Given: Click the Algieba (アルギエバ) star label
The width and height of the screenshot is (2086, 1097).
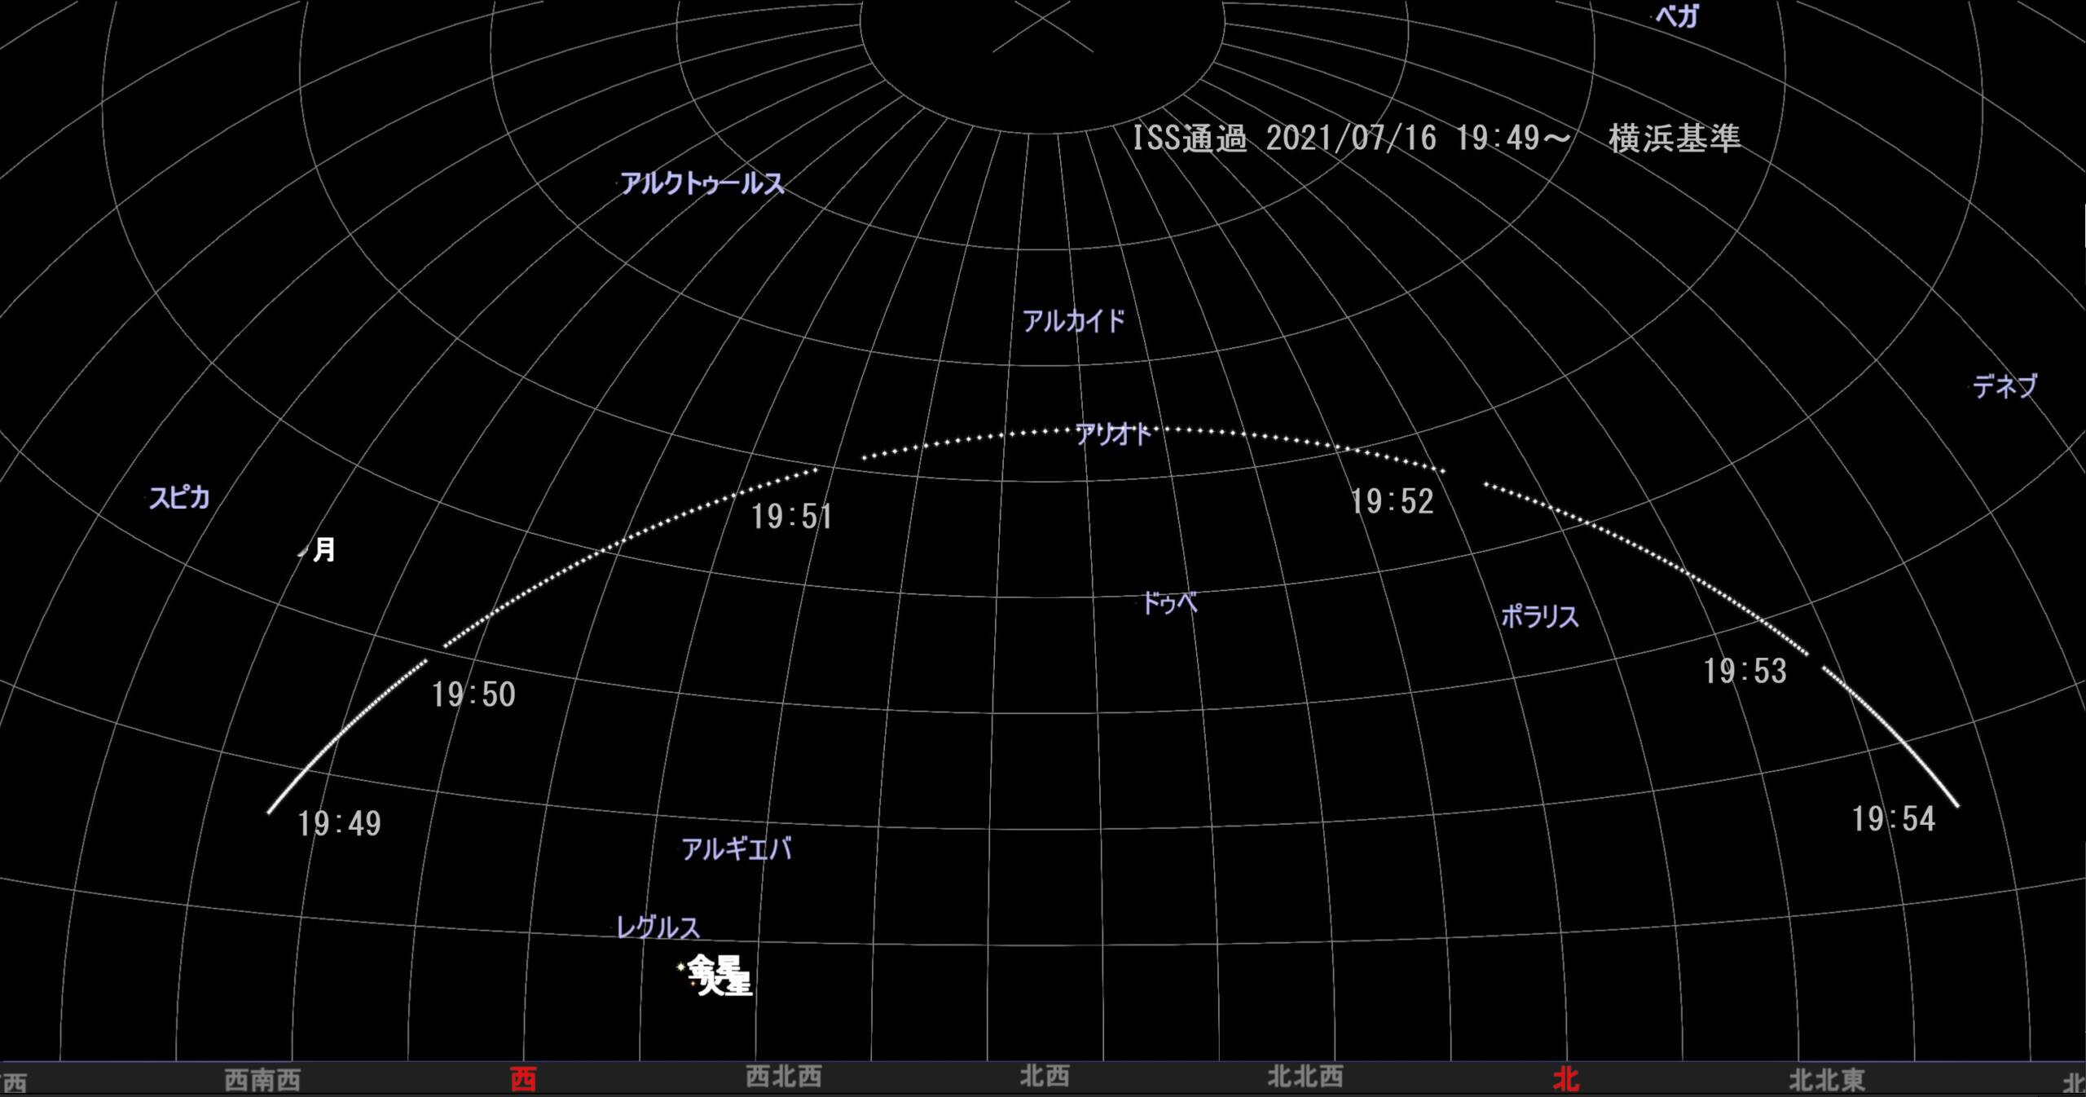Looking at the screenshot, I should pyautogui.click(x=736, y=849).
